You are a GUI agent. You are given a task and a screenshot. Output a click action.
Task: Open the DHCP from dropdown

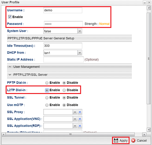click(x=80, y=53)
